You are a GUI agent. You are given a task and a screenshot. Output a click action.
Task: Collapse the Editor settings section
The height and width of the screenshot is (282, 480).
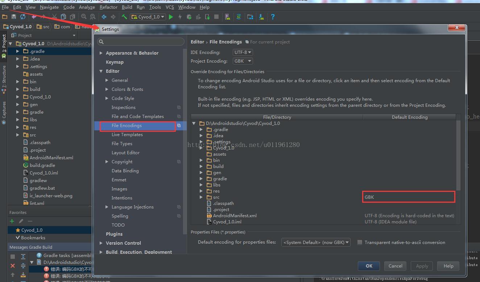point(101,71)
